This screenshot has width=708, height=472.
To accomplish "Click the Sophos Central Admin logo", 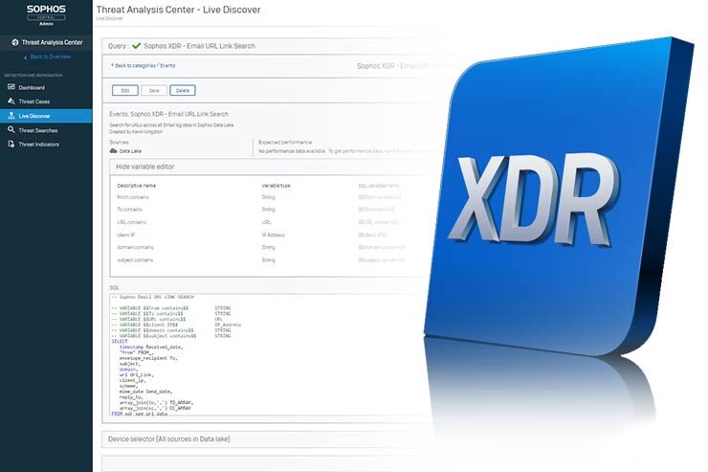I will [45, 14].
